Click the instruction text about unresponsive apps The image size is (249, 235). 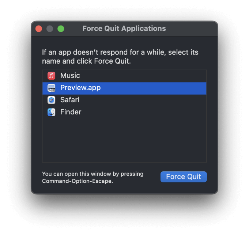[120, 57]
